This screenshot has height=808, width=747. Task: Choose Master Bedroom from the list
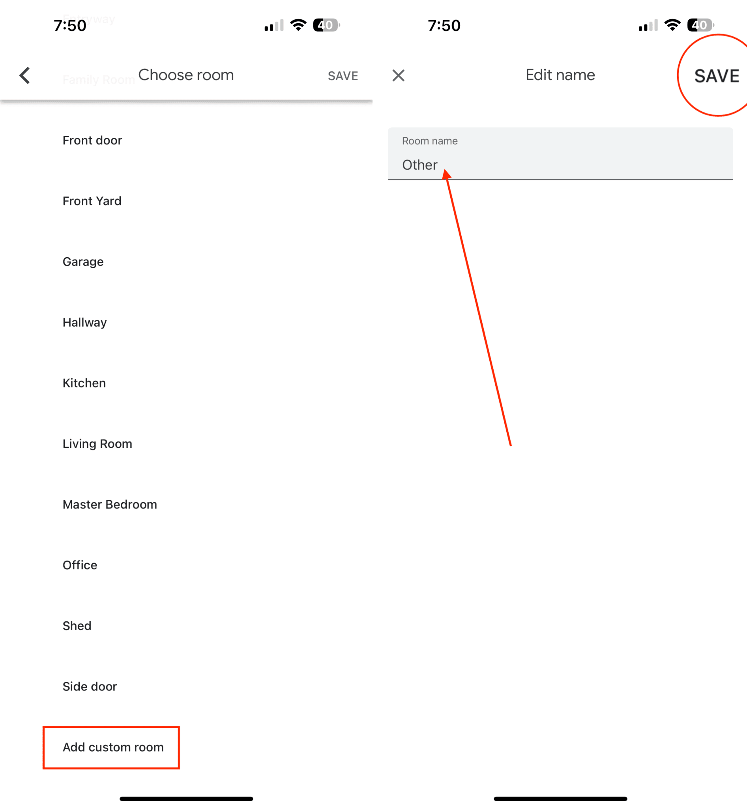point(110,504)
